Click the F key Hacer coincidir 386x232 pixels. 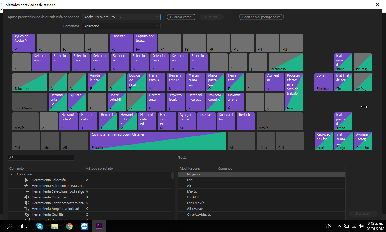[117, 102]
